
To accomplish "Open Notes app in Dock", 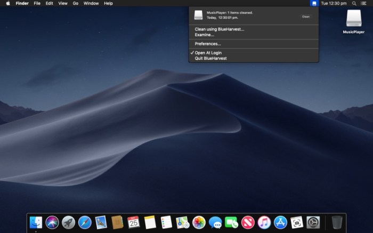I will point(150,222).
